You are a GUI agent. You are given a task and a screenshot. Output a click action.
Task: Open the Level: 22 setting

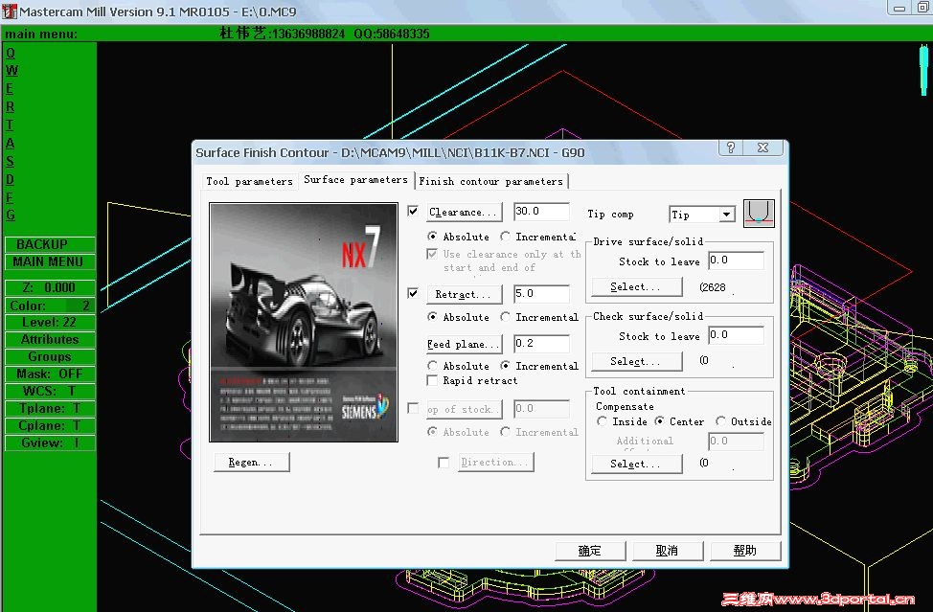50,323
